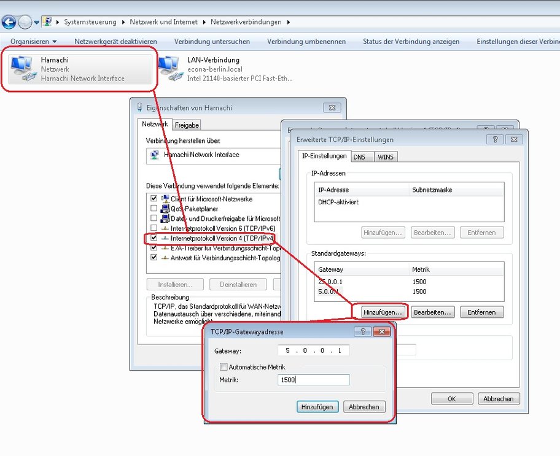Viewport: 560px width, 456px height.
Task: Uncheck E/A-Treiber für Verbindungsschicht checkbox
Action: pos(154,247)
